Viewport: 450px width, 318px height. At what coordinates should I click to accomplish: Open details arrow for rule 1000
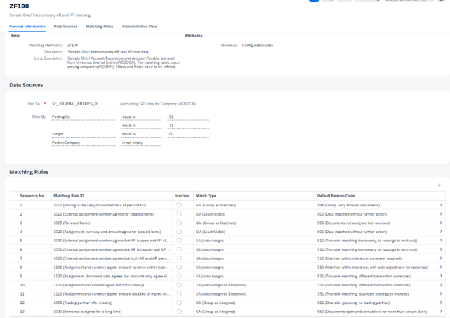441,205
